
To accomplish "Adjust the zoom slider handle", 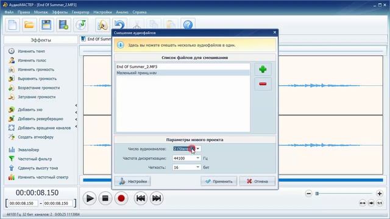I will click(x=317, y=193).
